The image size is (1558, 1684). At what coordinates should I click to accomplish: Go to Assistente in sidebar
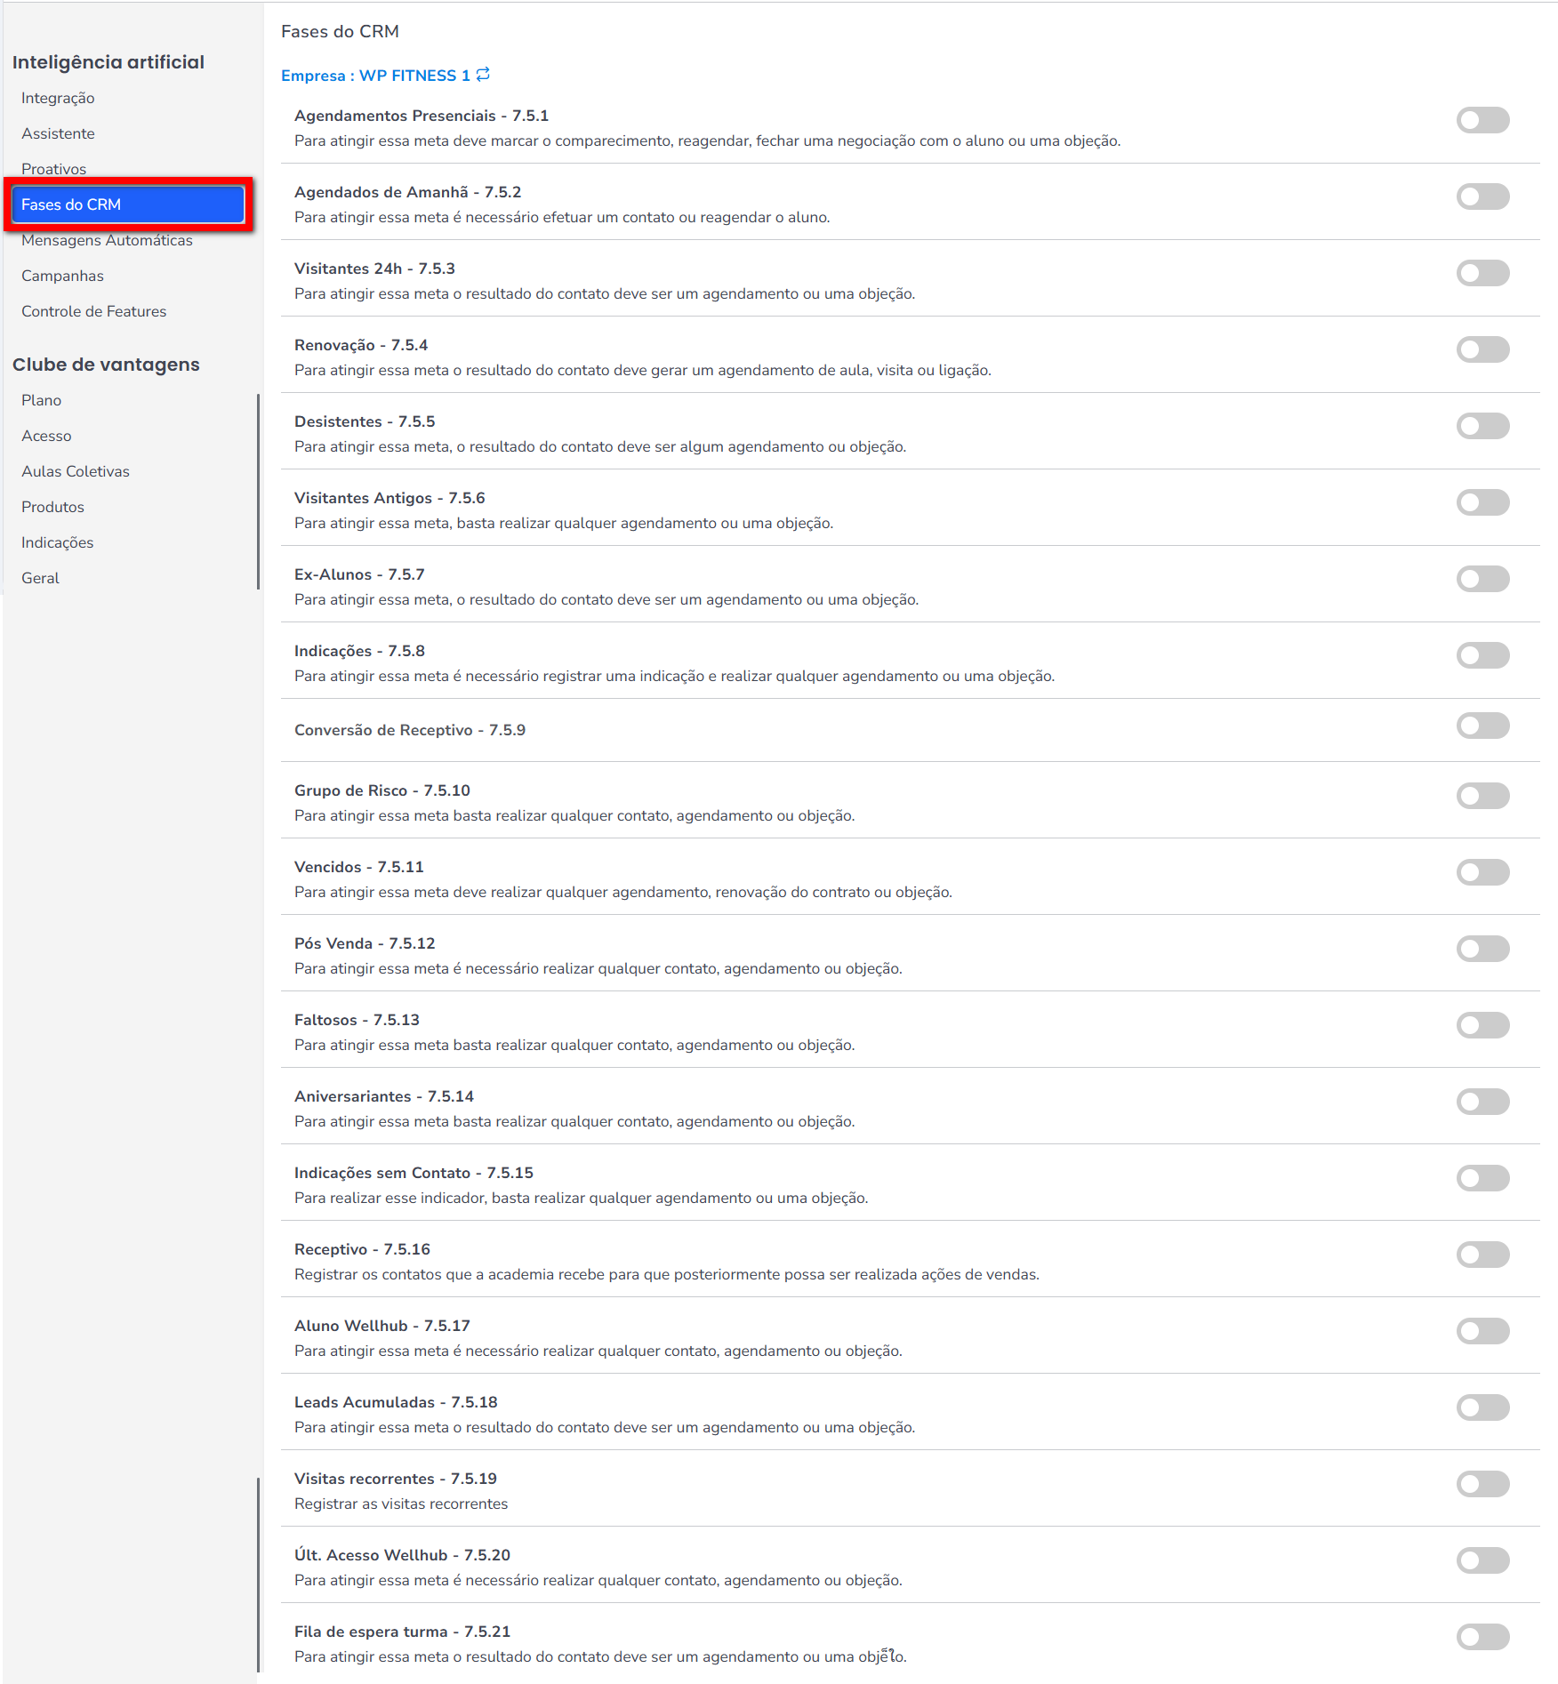point(58,133)
